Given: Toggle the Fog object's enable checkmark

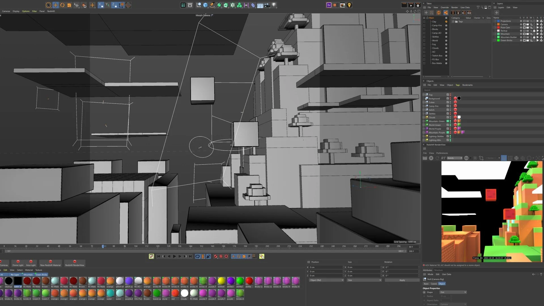Looking at the screenshot, I should [448, 95].
